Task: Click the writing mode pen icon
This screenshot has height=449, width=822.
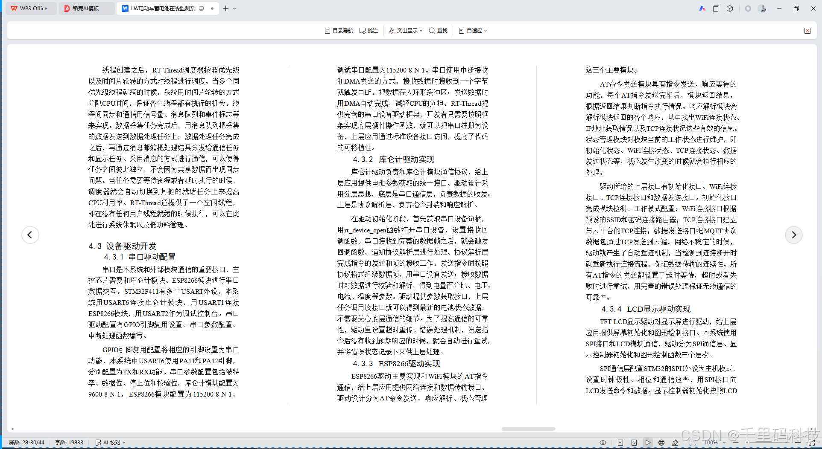Action: 675,443
